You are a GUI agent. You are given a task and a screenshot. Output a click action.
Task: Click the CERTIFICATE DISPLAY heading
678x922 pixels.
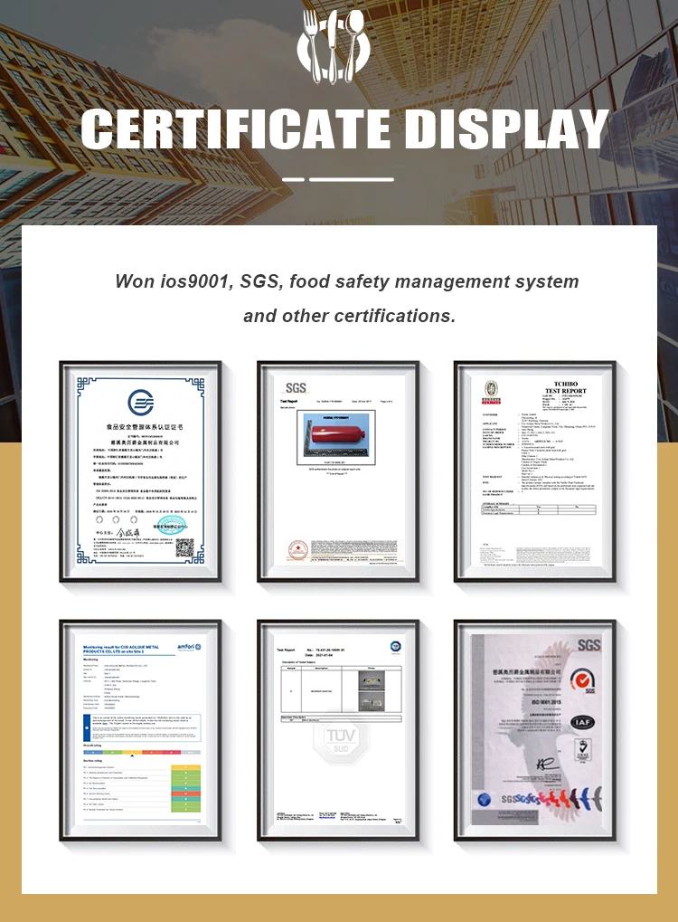coord(344,129)
